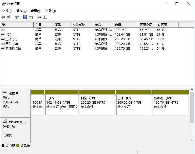Click the checklist settings icon in toolbar
The height and width of the screenshot is (154, 195).
pos(45,17)
